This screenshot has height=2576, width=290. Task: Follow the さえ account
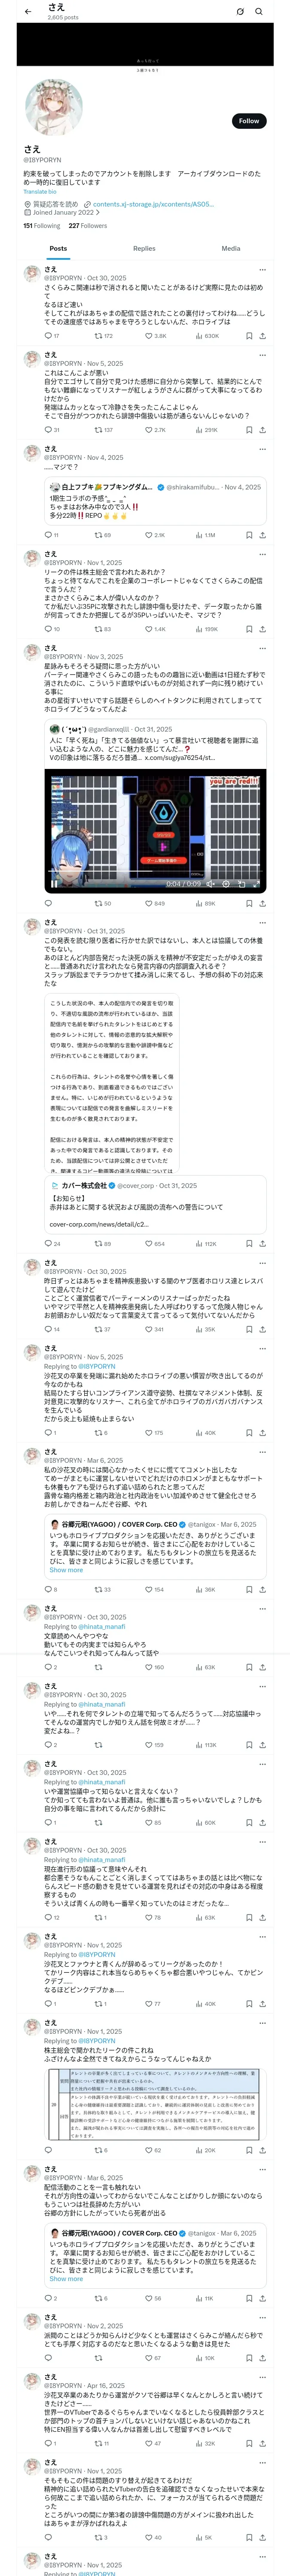pos(248,121)
